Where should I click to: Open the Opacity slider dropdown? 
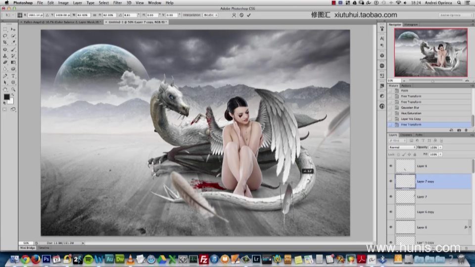pos(440,147)
